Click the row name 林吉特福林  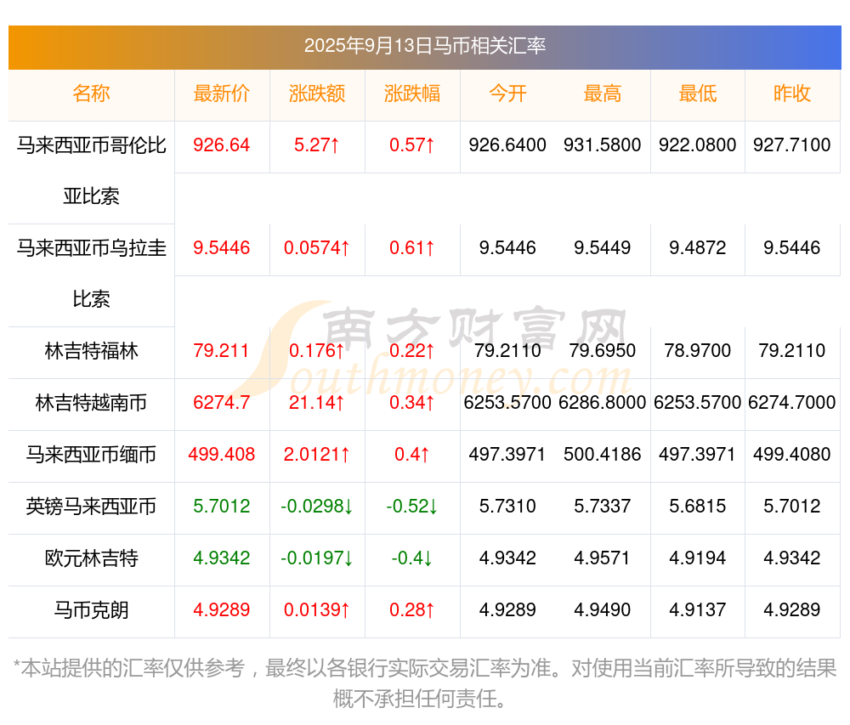tap(91, 351)
